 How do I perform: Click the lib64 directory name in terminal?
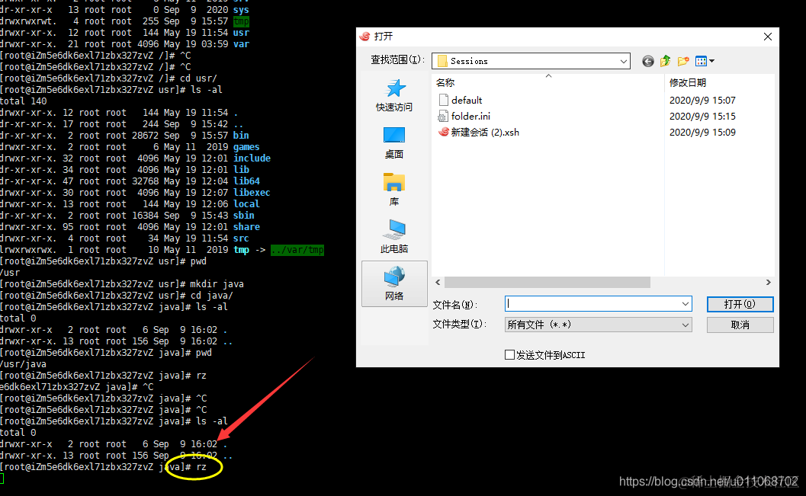[246, 181]
